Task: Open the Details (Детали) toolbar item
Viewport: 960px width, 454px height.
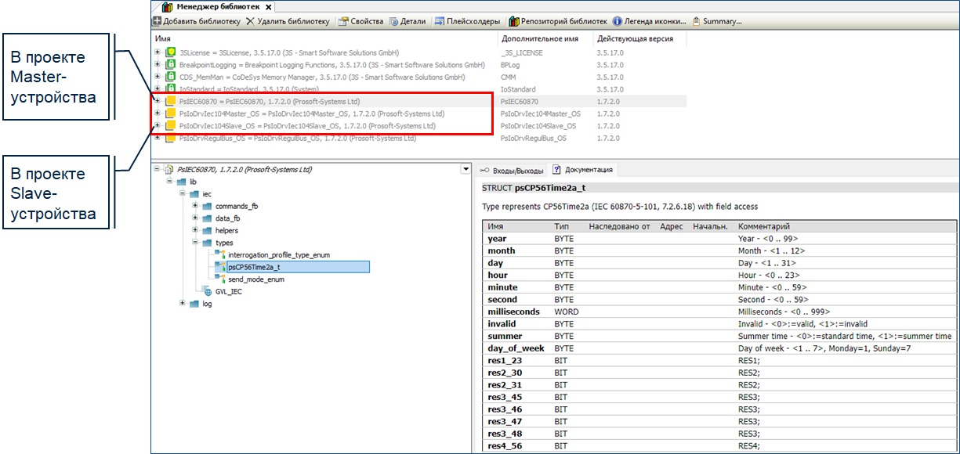Action: click(408, 22)
